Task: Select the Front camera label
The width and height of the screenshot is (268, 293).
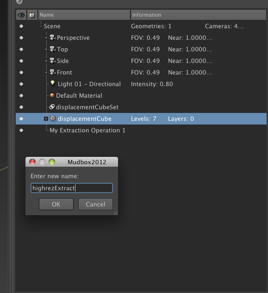Action: tap(64, 73)
